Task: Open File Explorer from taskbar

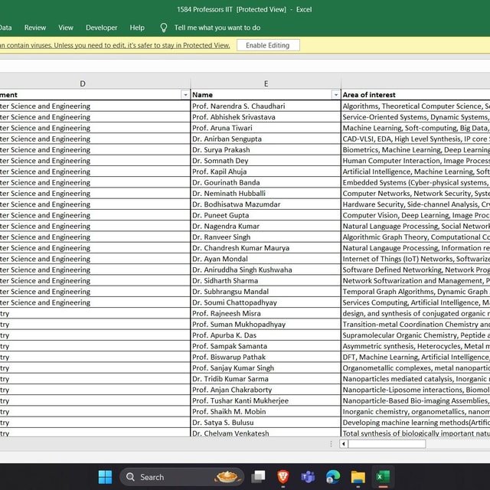Action: click(357, 477)
